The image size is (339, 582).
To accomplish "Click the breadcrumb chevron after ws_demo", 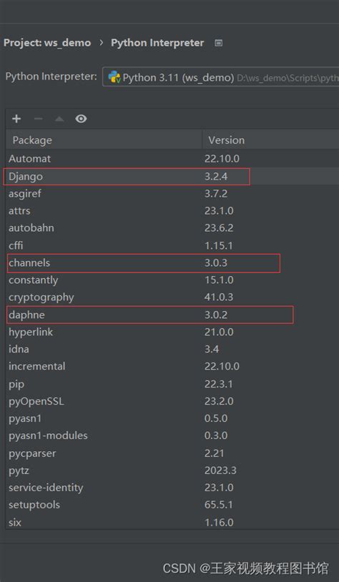I will tap(101, 43).
